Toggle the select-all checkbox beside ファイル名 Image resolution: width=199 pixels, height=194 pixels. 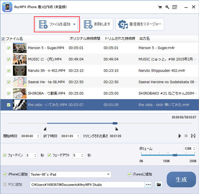coord(3,39)
